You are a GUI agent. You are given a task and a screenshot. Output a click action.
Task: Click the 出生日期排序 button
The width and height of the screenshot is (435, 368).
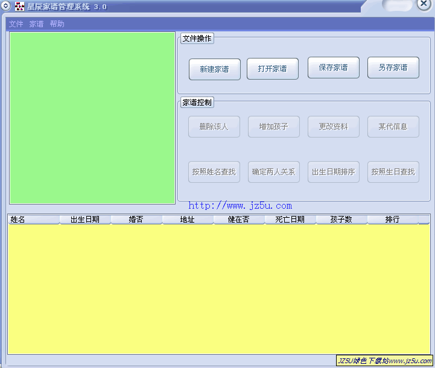(333, 172)
